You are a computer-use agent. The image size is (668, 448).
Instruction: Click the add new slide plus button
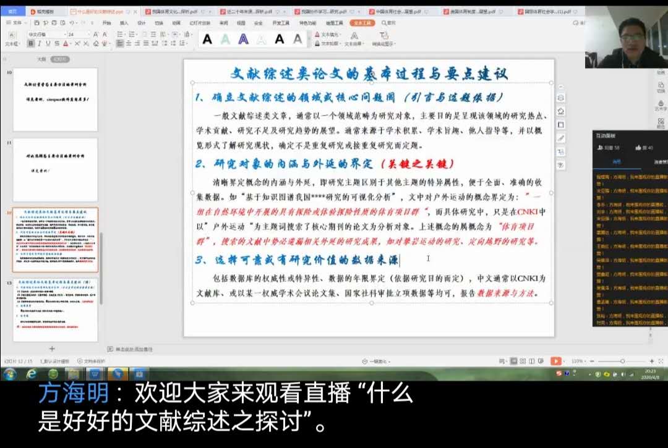point(52,349)
